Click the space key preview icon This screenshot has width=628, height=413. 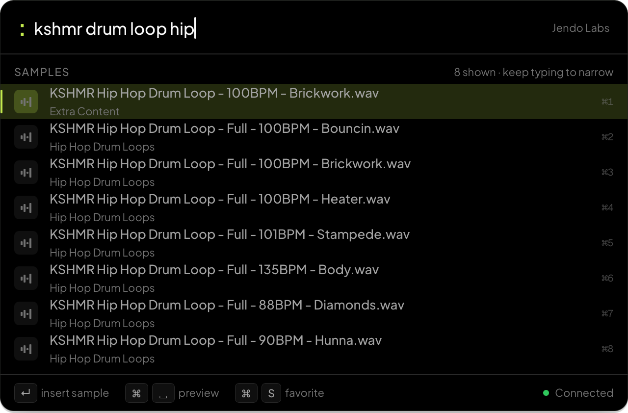[x=163, y=393]
